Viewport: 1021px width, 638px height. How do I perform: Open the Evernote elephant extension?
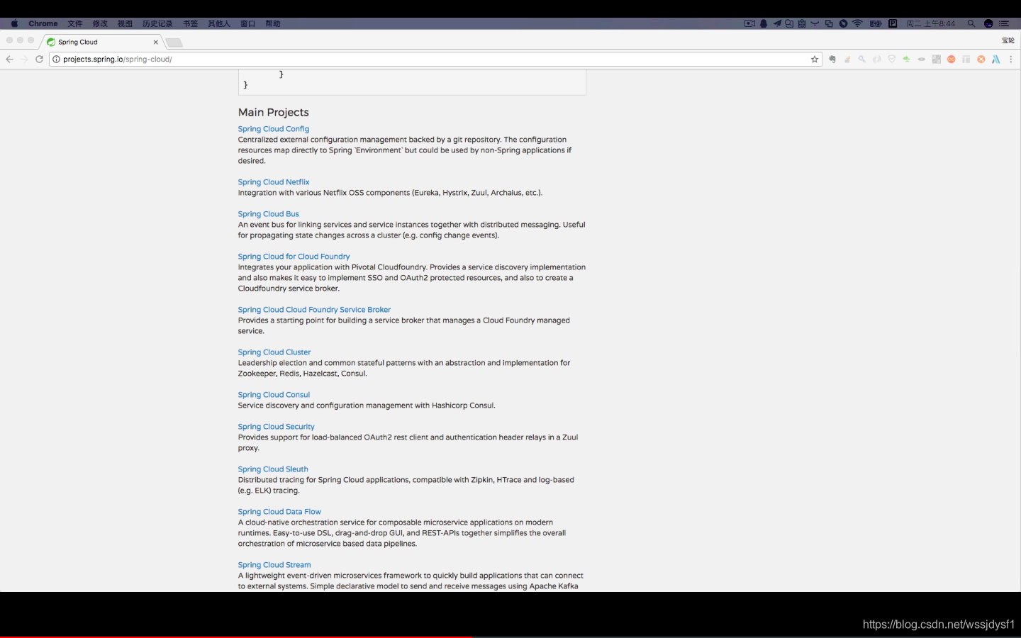[x=832, y=60]
